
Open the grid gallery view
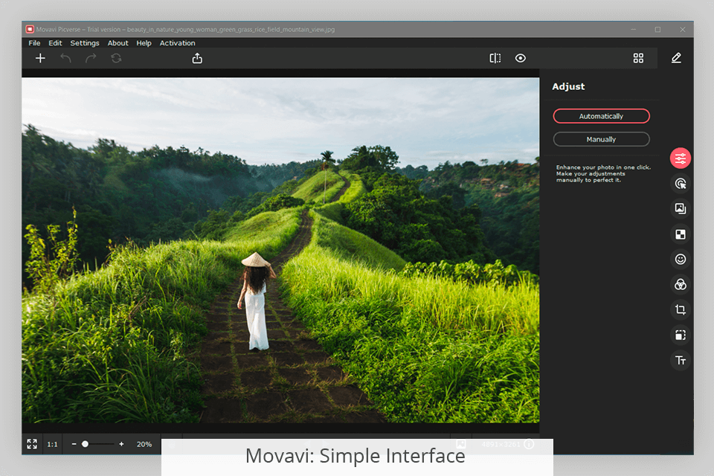pyautogui.click(x=638, y=58)
